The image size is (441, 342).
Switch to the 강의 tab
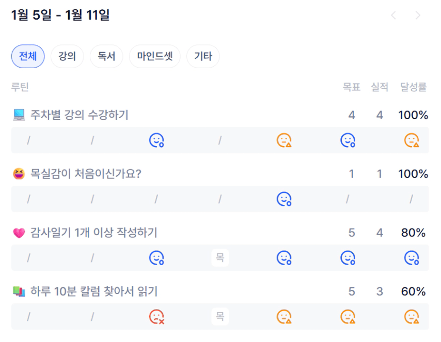[x=67, y=56]
